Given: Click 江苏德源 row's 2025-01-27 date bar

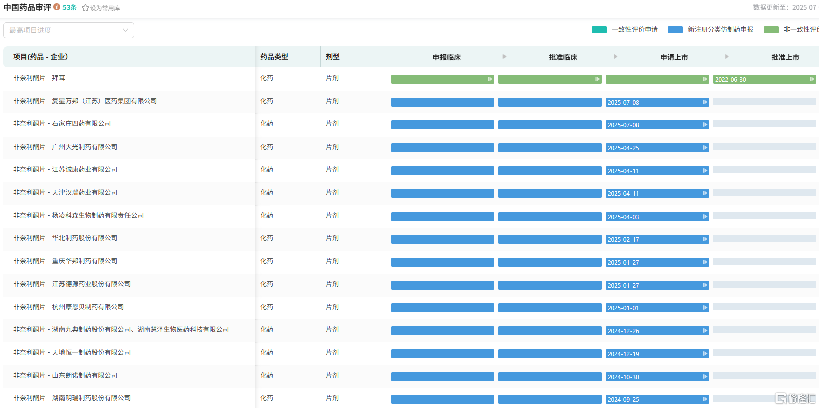Looking at the screenshot, I should (x=657, y=285).
